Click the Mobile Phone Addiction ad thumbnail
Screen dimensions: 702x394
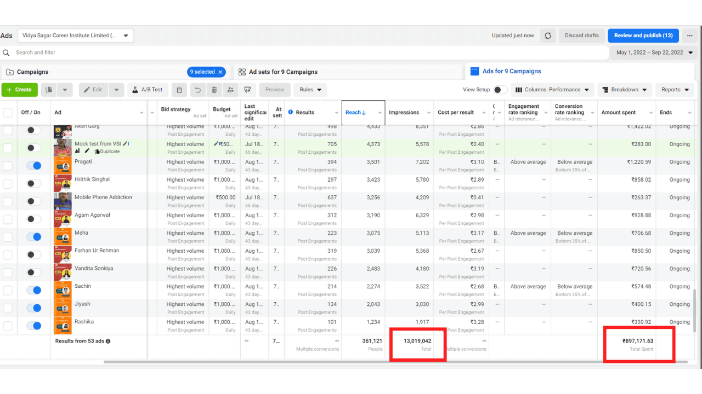63,201
